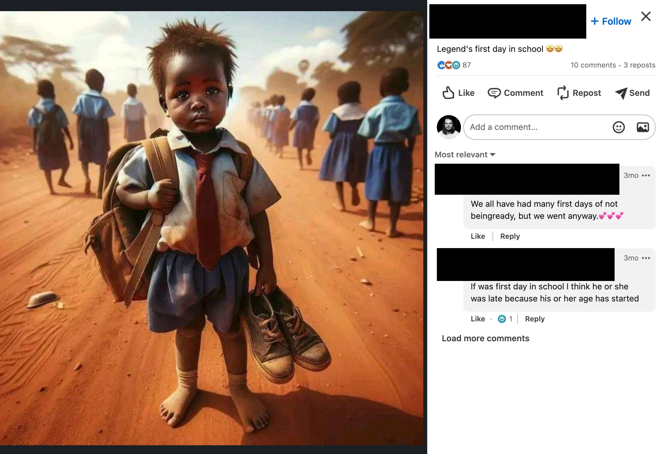Image resolution: width=661 pixels, height=454 pixels.
Task: View the 10 comments link
Action: [593, 65]
